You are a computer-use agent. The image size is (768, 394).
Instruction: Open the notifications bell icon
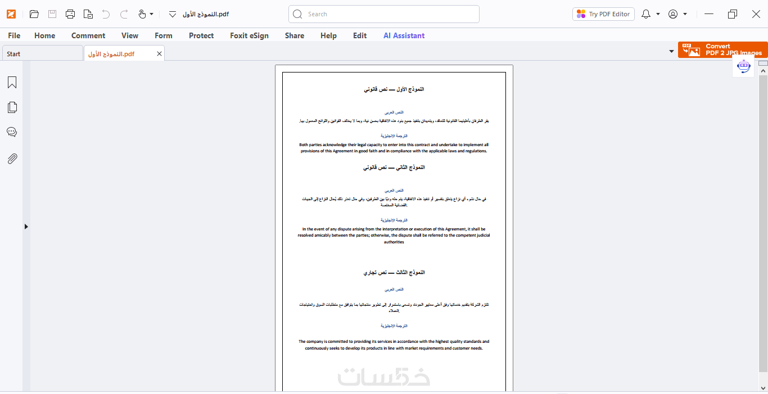(646, 14)
